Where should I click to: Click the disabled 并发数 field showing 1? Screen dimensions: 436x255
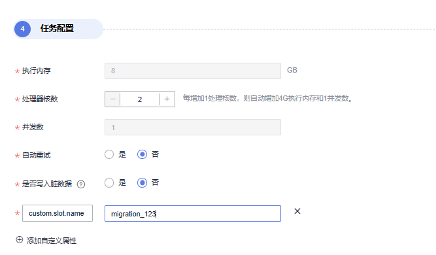pyautogui.click(x=193, y=127)
